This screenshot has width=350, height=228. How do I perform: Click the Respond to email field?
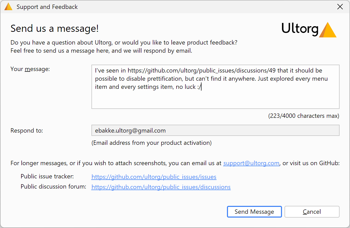pos(215,131)
